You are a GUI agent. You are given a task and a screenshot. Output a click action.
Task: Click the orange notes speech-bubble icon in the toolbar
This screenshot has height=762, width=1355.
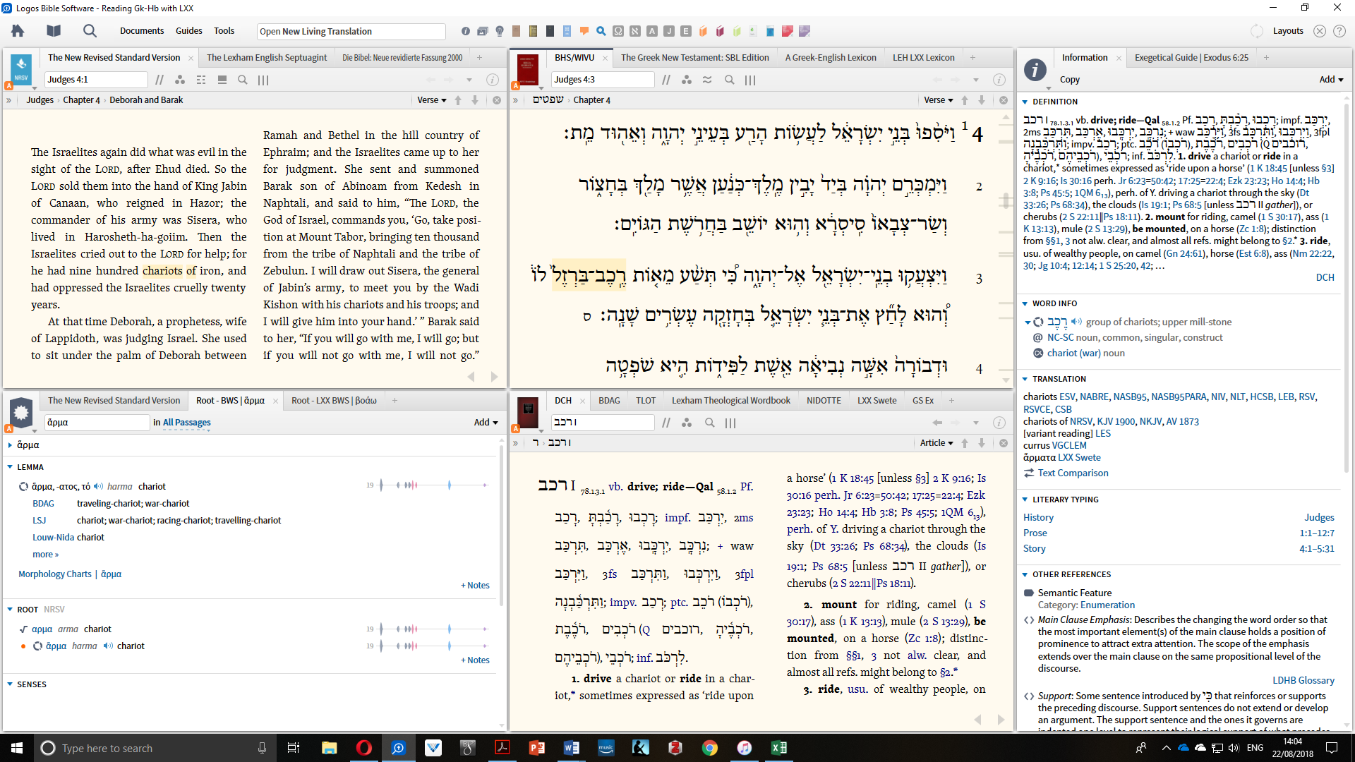[584, 31]
